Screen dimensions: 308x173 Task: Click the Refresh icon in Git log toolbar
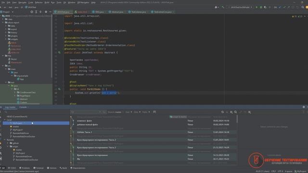pyautogui.click(x=222, y=112)
